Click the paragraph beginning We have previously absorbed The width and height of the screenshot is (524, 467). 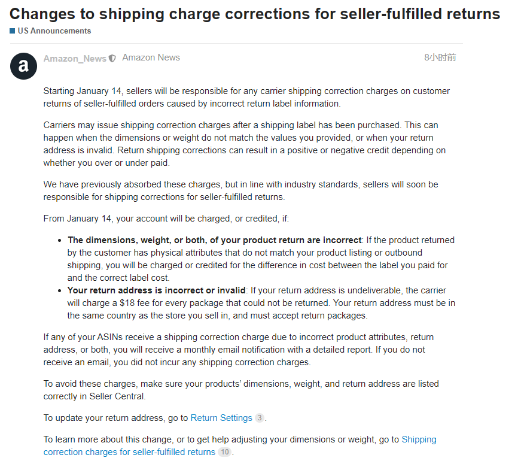(x=240, y=190)
